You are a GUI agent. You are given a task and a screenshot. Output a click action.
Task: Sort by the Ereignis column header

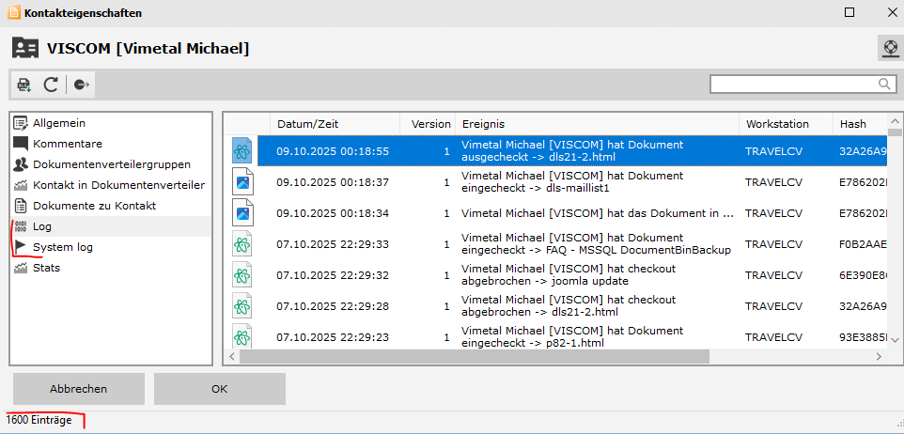click(x=483, y=124)
